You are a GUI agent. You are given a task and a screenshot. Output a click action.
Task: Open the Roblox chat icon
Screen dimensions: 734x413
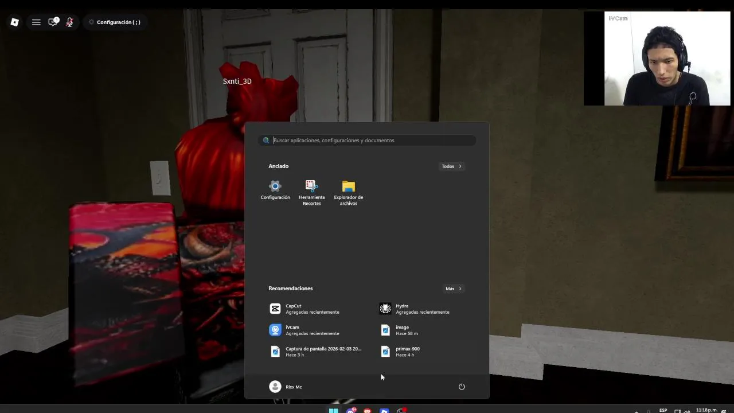[53, 22]
